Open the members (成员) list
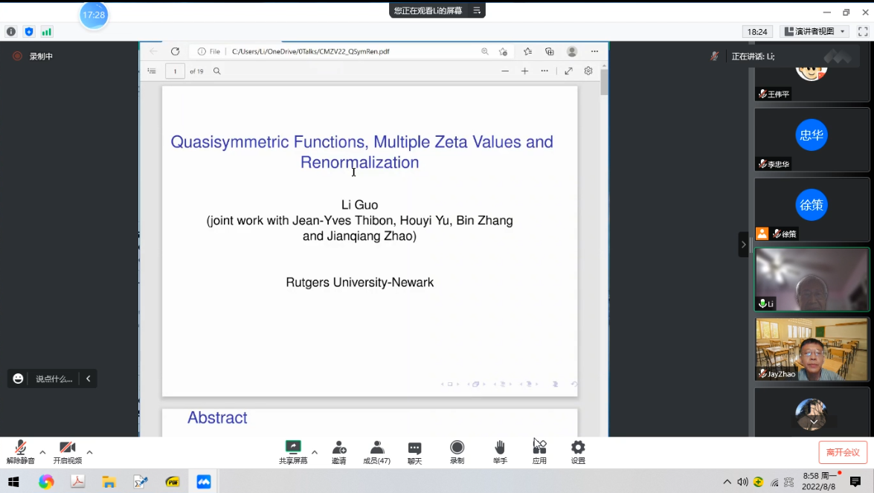This screenshot has height=493, width=874. [376, 451]
